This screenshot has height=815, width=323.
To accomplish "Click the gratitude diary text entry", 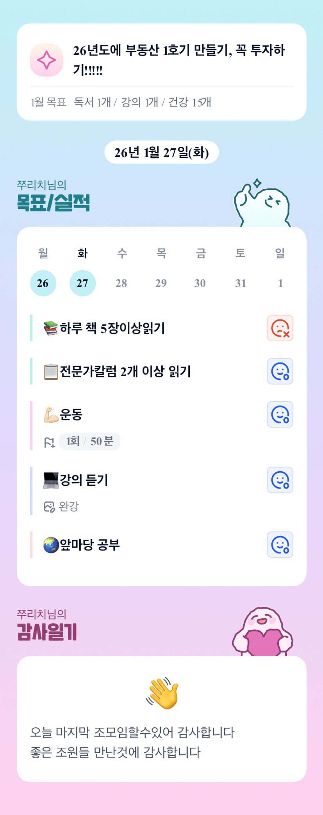I will point(133,742).
